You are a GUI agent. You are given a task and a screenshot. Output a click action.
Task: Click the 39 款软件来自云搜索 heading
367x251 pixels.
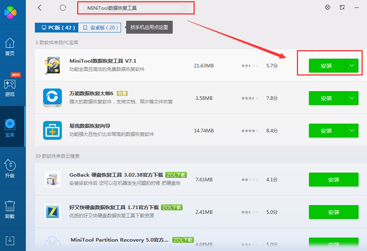coord(57,156)
